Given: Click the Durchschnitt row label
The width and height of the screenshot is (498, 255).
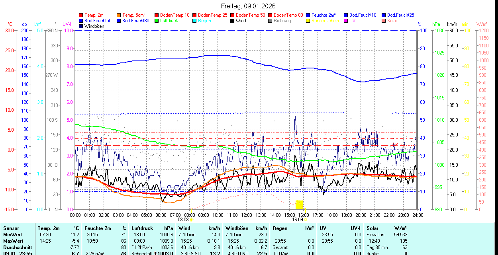Looking at the screenshot, I should 16,247.
